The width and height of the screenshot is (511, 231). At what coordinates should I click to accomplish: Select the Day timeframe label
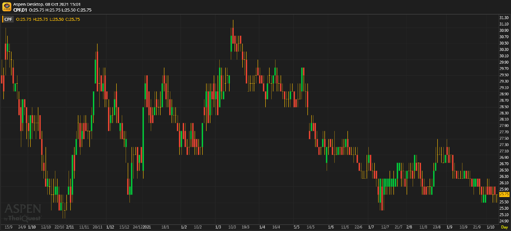[x=504, y=227]
